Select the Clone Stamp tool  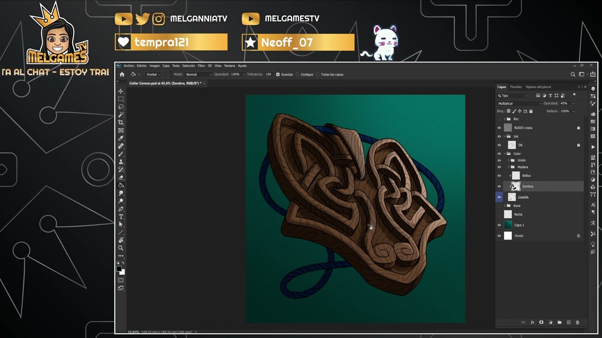[121, 161]
